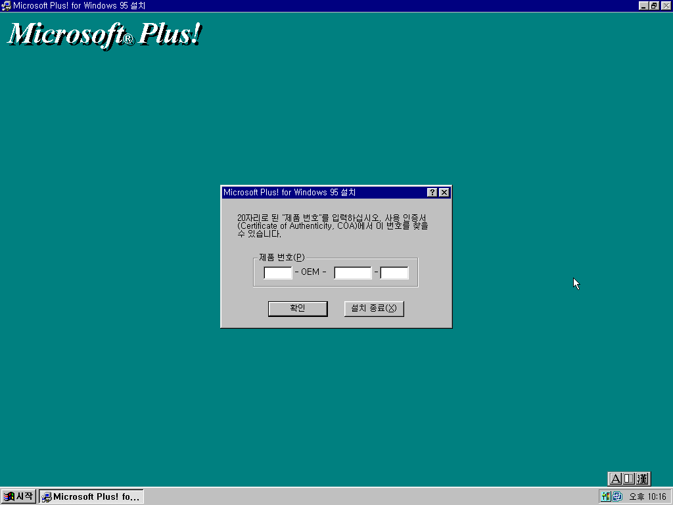Image resolution: width=673 pixels, height=505 pixels.
Task: Click the middle product number field after OEM
Action: coord(353,273)
